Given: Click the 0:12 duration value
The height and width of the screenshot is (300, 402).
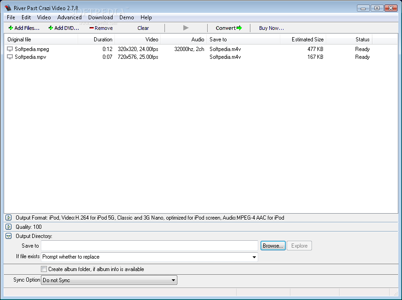Looking at the screenshot, I should (108, 49).
